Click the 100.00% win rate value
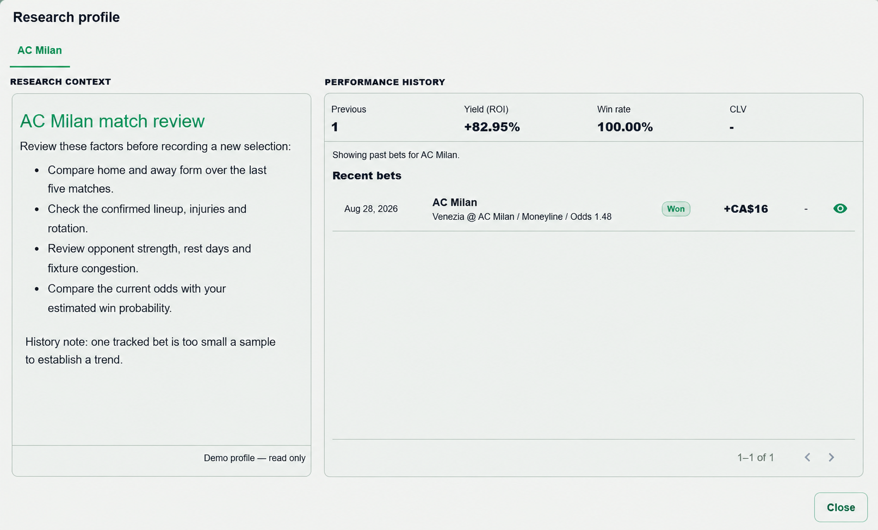The image size is (878, 530). 625,127
